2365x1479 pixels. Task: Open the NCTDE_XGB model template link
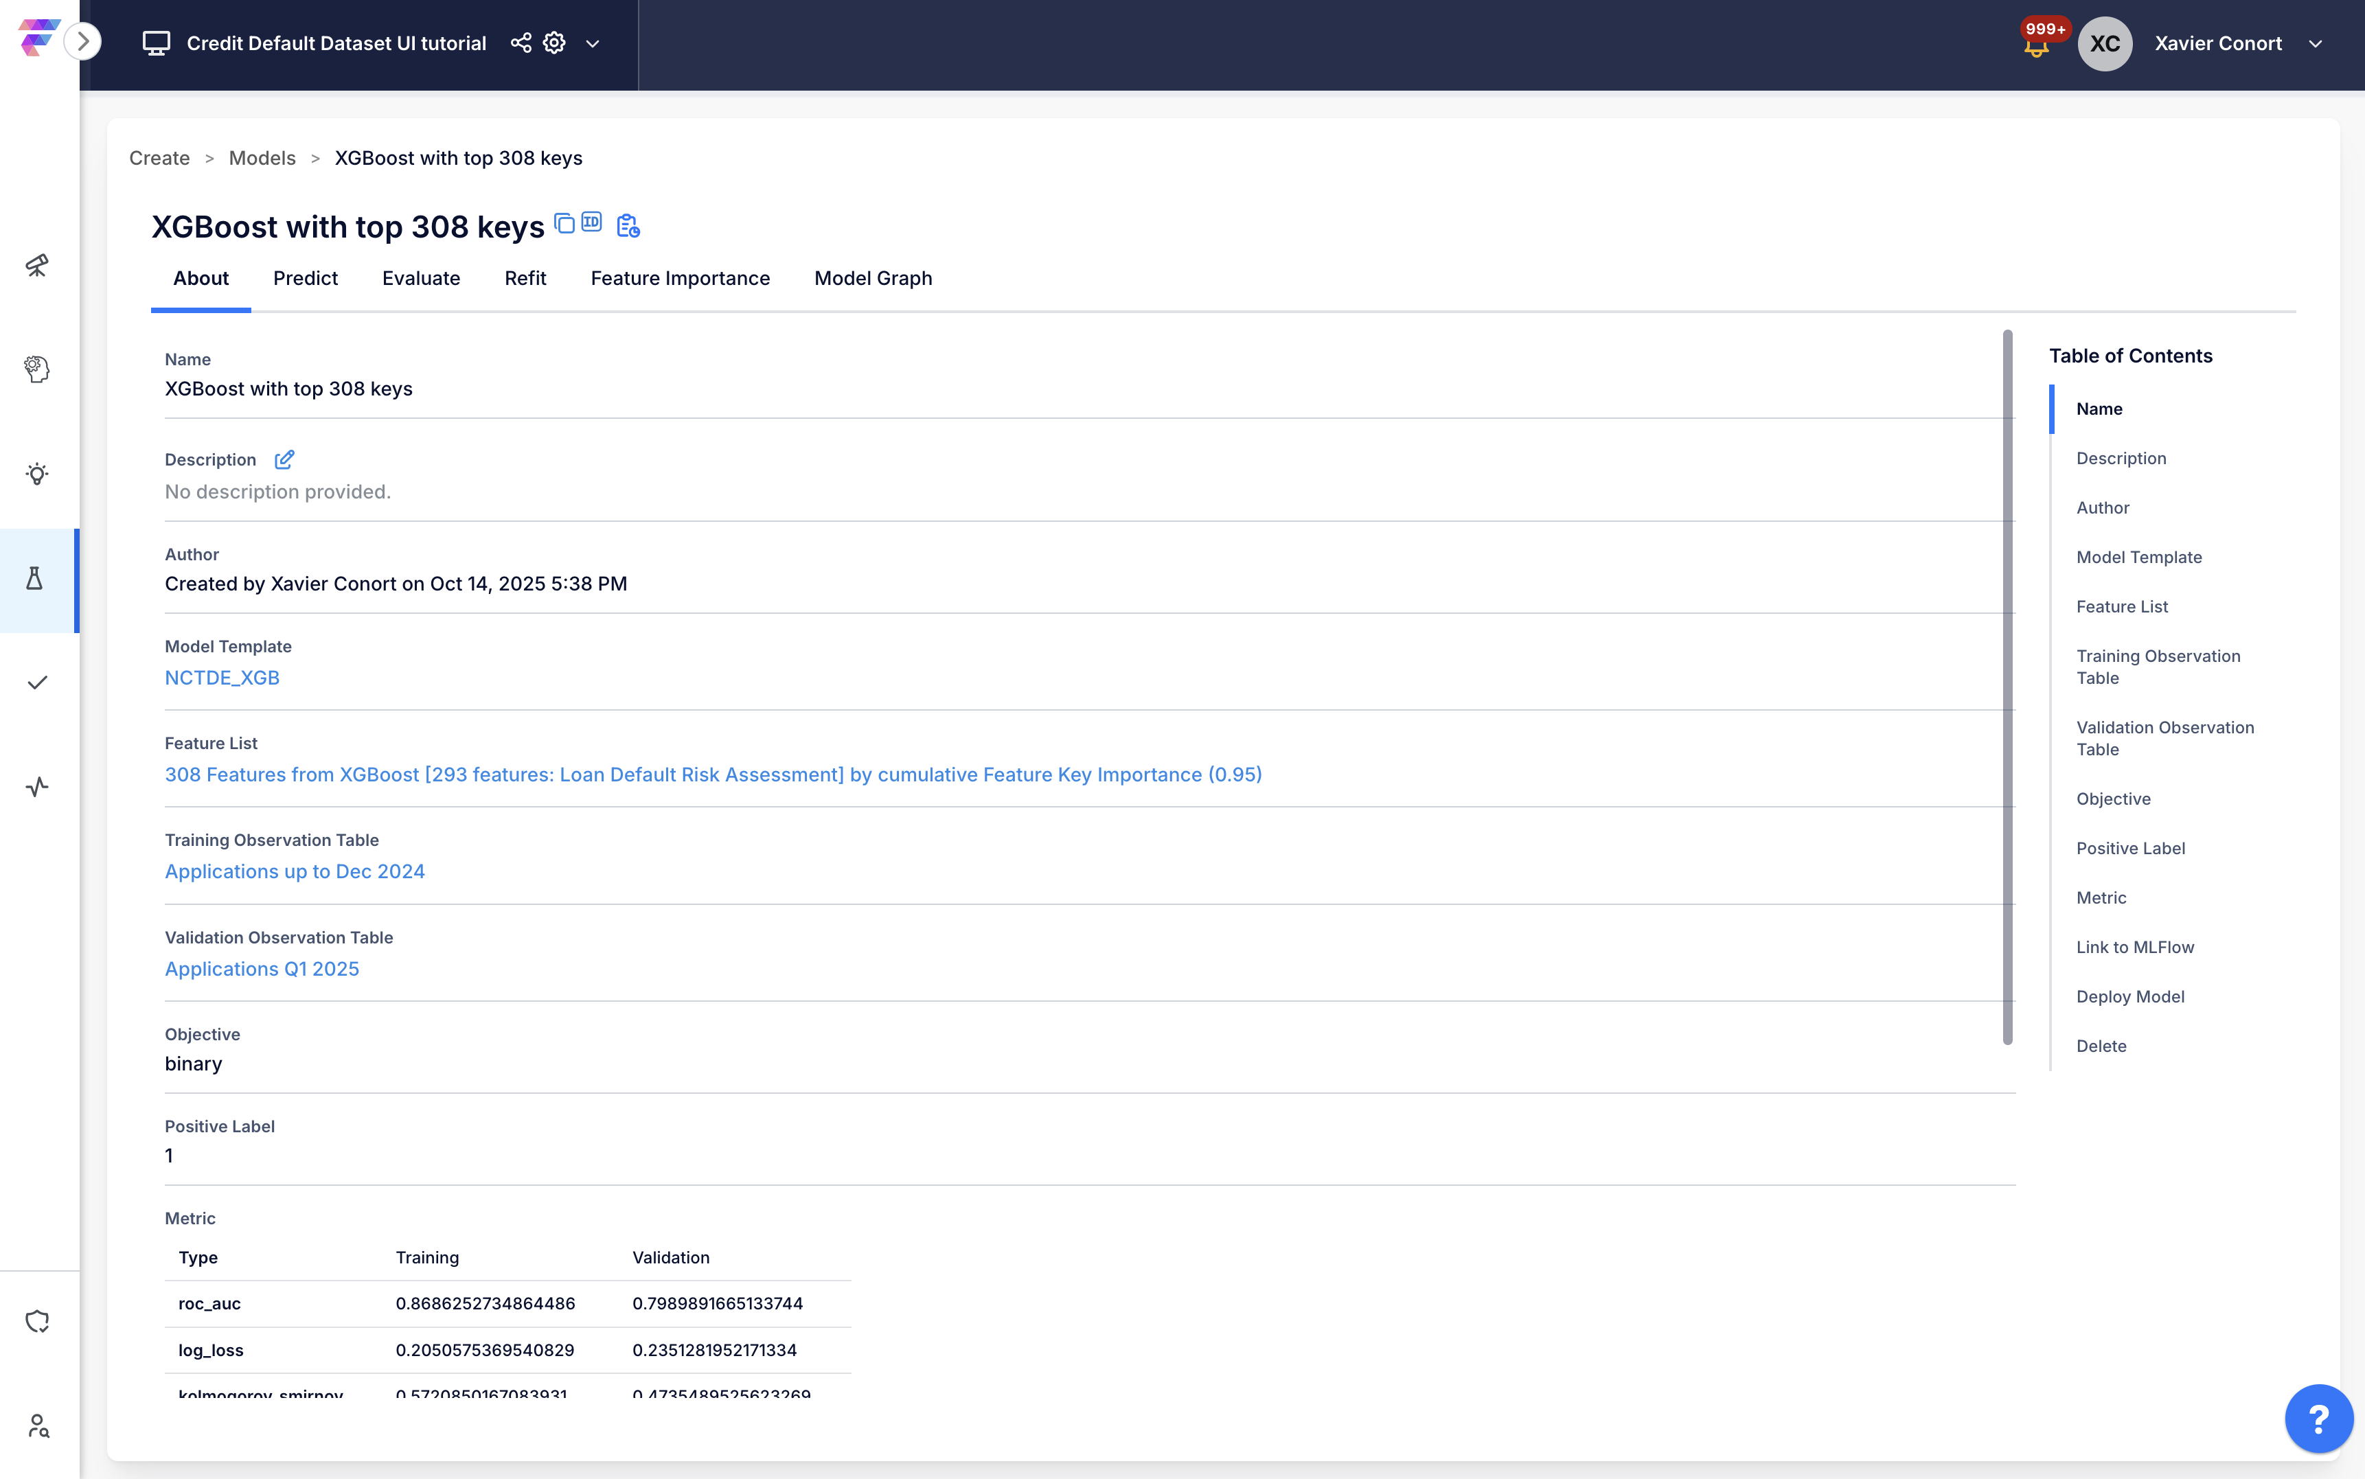(222, 678)
